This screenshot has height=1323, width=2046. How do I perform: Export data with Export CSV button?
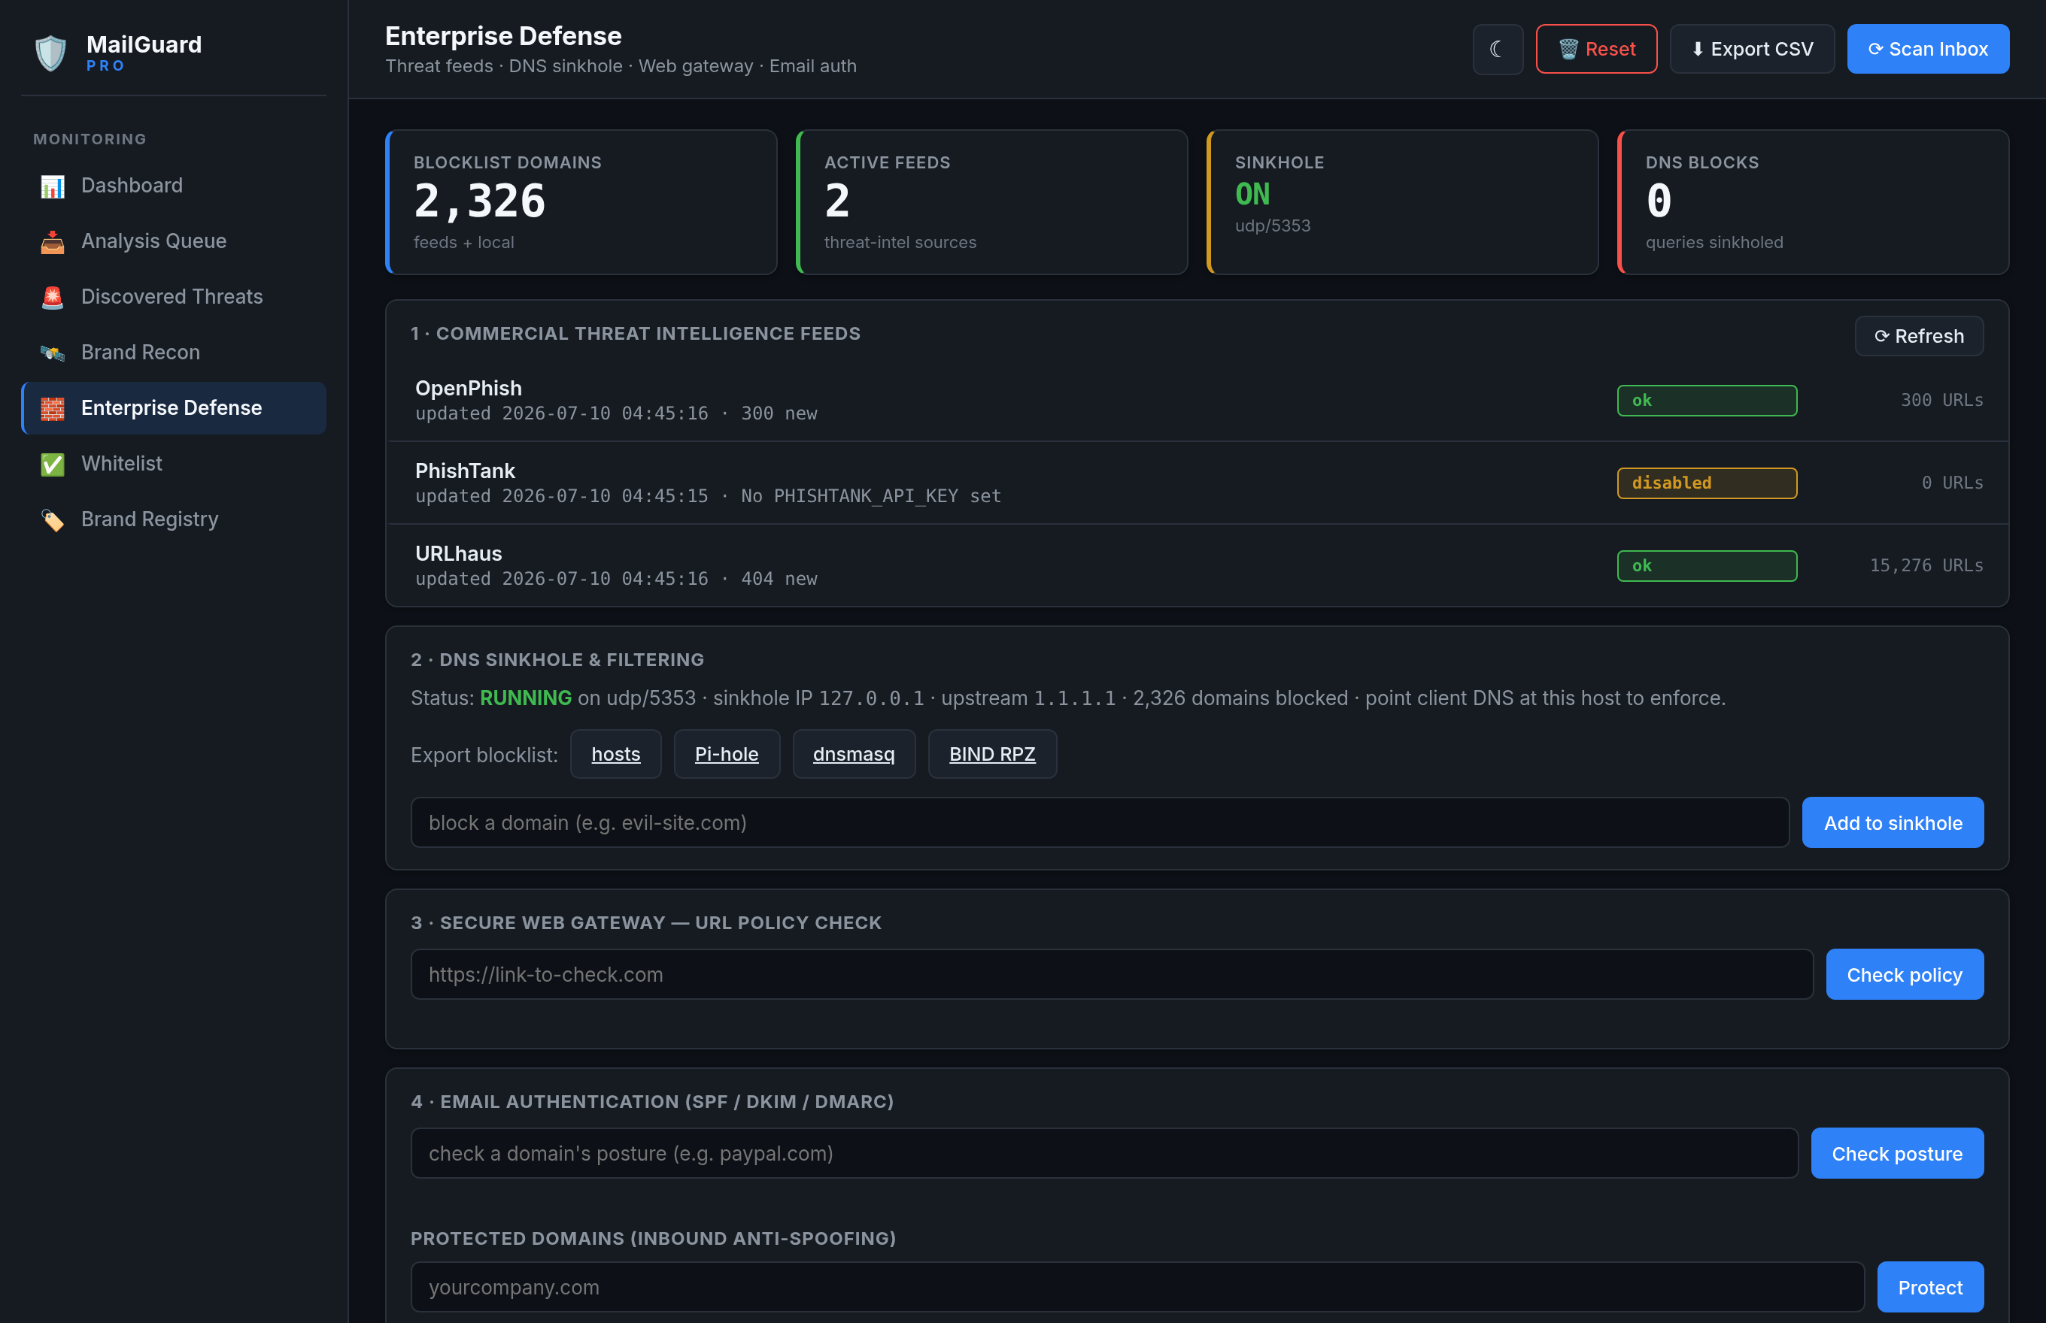click(x=1752, y=49)
